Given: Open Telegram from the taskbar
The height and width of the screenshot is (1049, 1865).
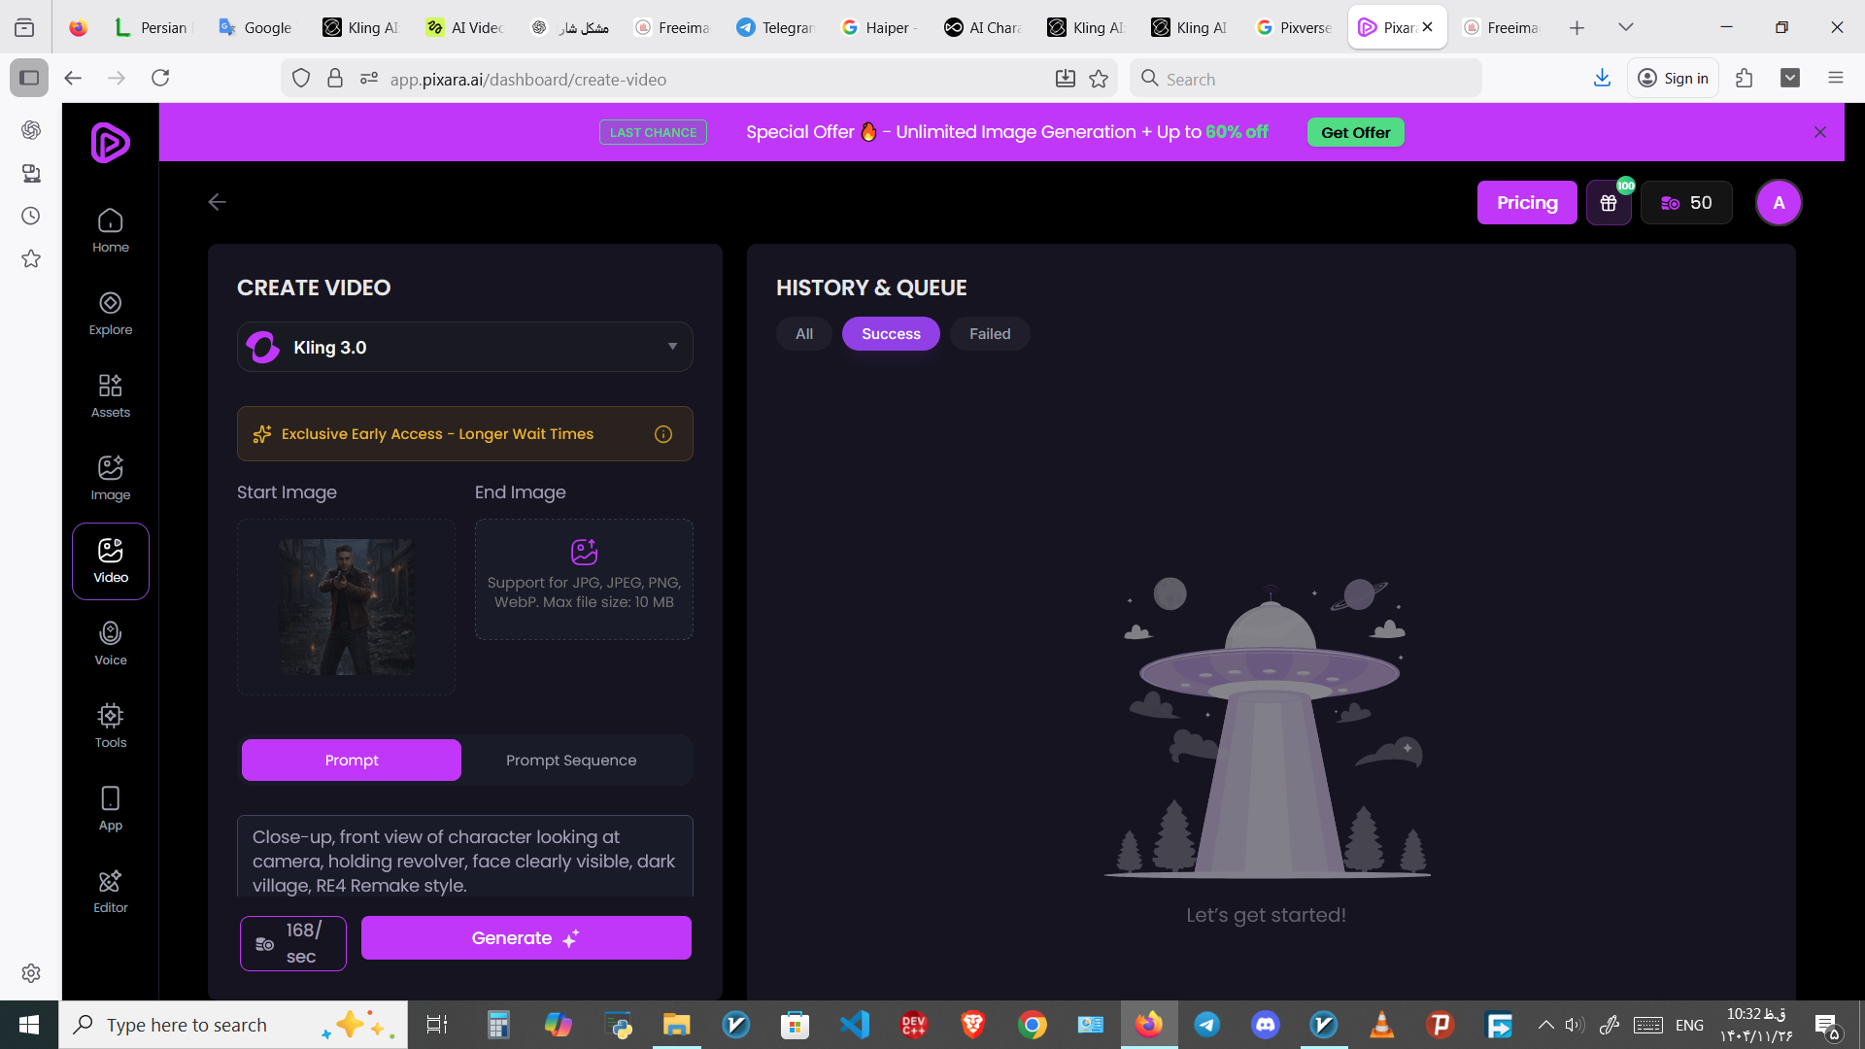Looking at the screenshot, I should pos(1207,1025).
